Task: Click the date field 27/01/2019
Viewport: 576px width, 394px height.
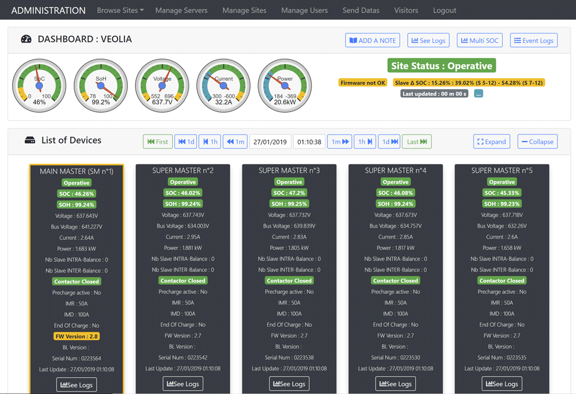Action: point(270,141)
